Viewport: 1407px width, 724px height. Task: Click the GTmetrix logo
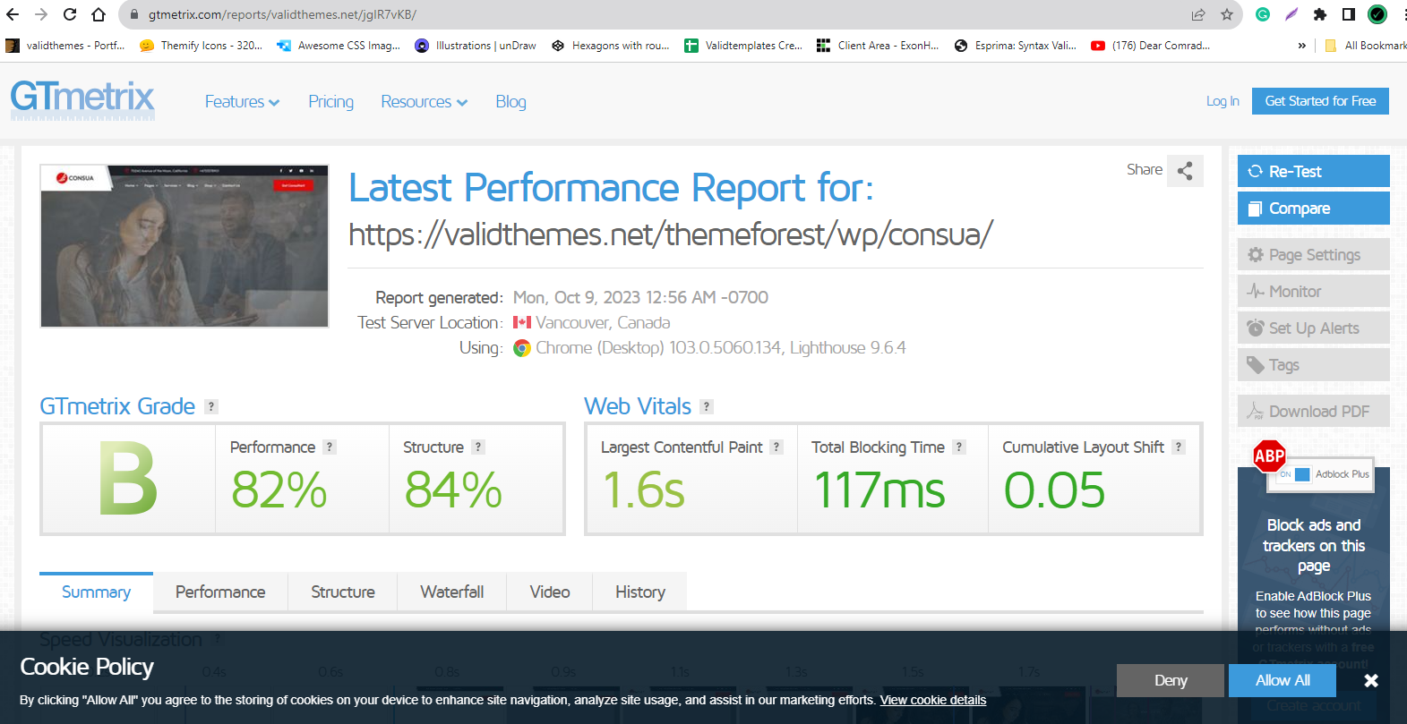click(x=82, y=100)
